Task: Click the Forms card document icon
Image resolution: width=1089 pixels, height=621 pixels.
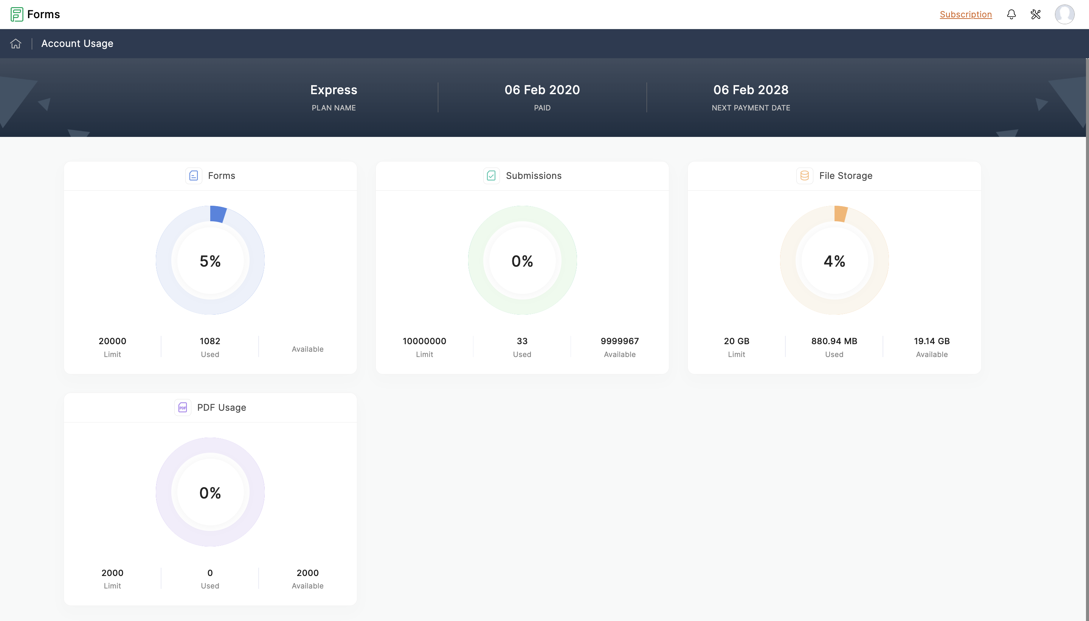Action: pos(194,176)
